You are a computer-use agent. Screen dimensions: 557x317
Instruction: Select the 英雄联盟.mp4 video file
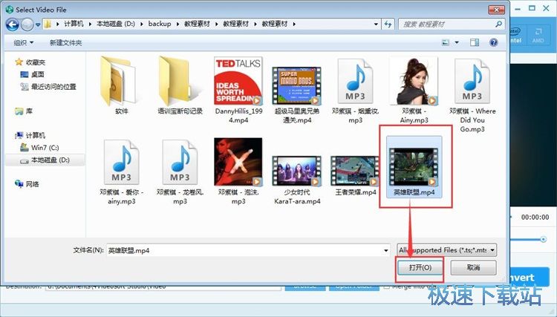pyautogui.click(x=414, y=167)
